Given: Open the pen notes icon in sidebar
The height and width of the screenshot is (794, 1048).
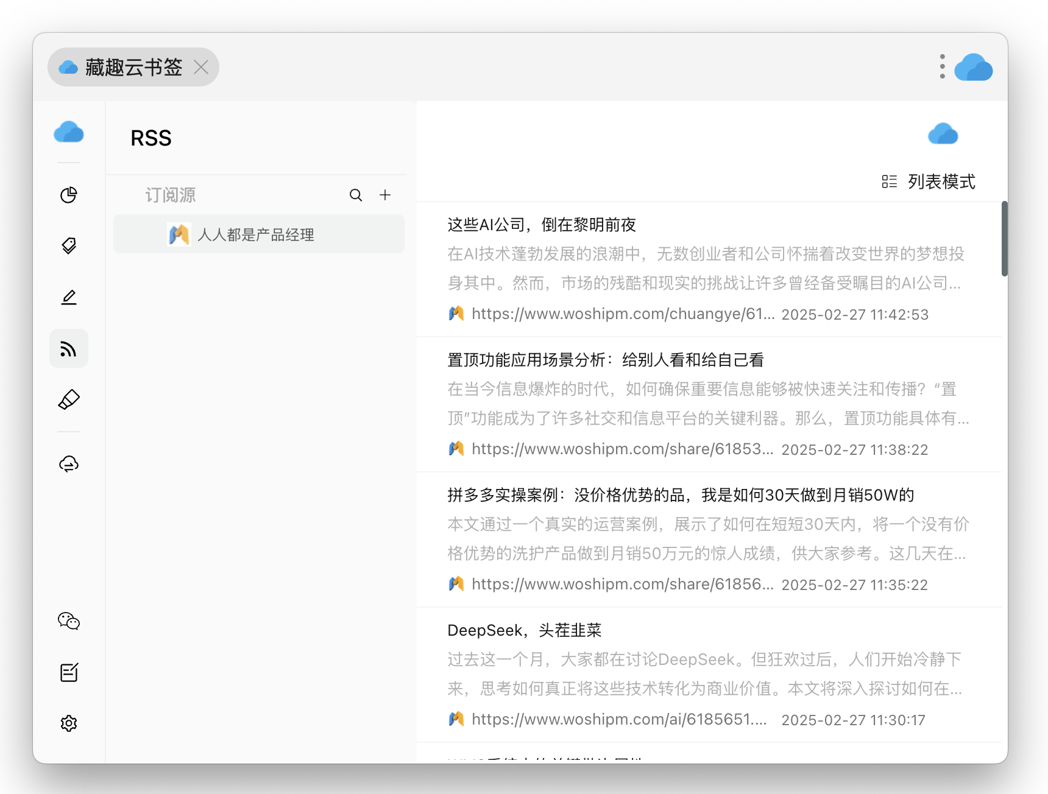Looking at the screenshot, I should (x=69, y=297).
